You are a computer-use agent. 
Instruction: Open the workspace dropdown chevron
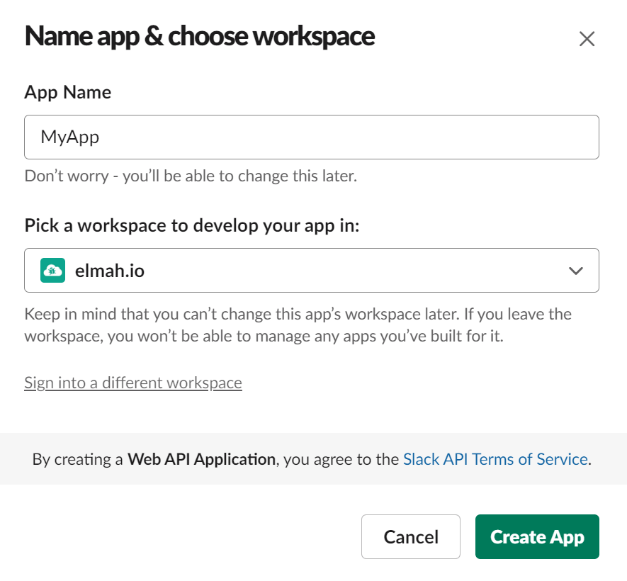tap(576, 270)
